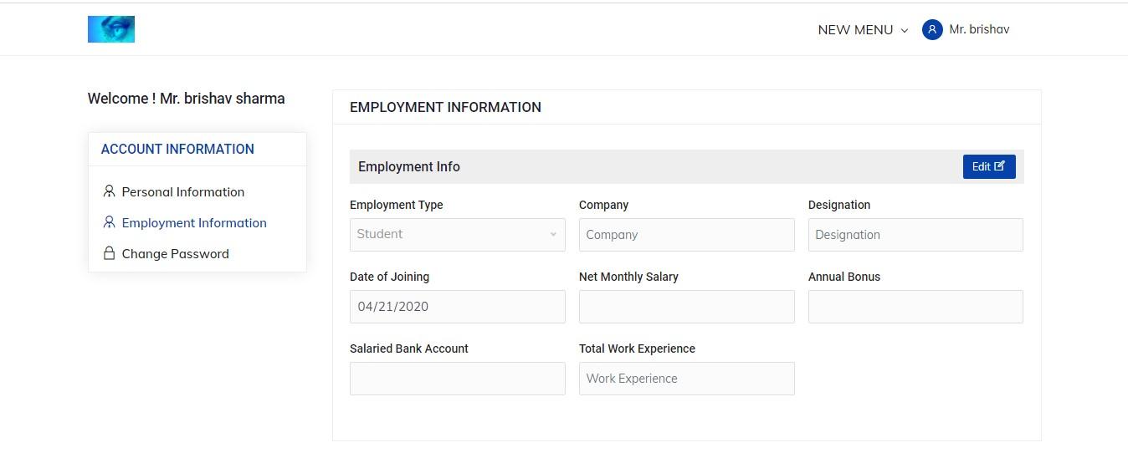
Task: Click into the Designation text field
Action: [x=915, y=235]
